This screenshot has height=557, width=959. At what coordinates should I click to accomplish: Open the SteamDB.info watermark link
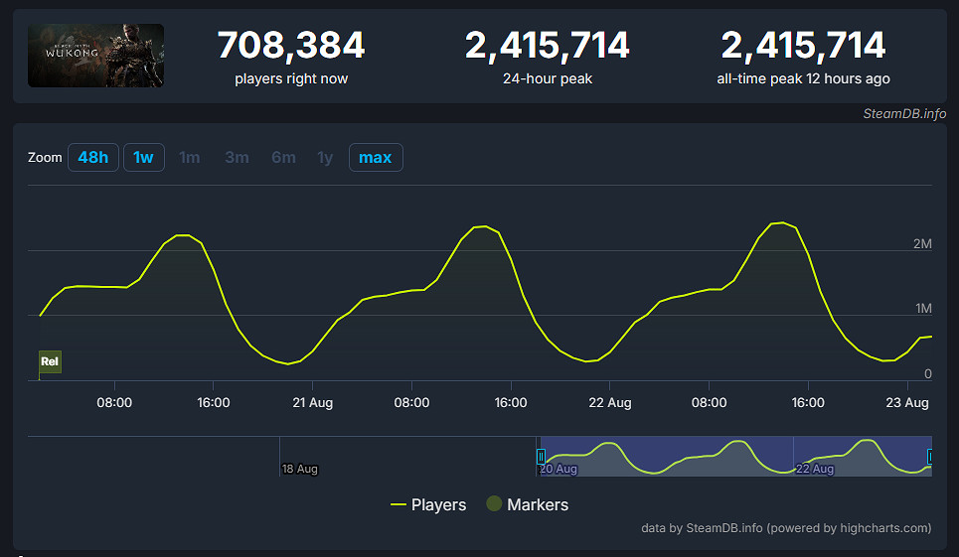[903, 113]
